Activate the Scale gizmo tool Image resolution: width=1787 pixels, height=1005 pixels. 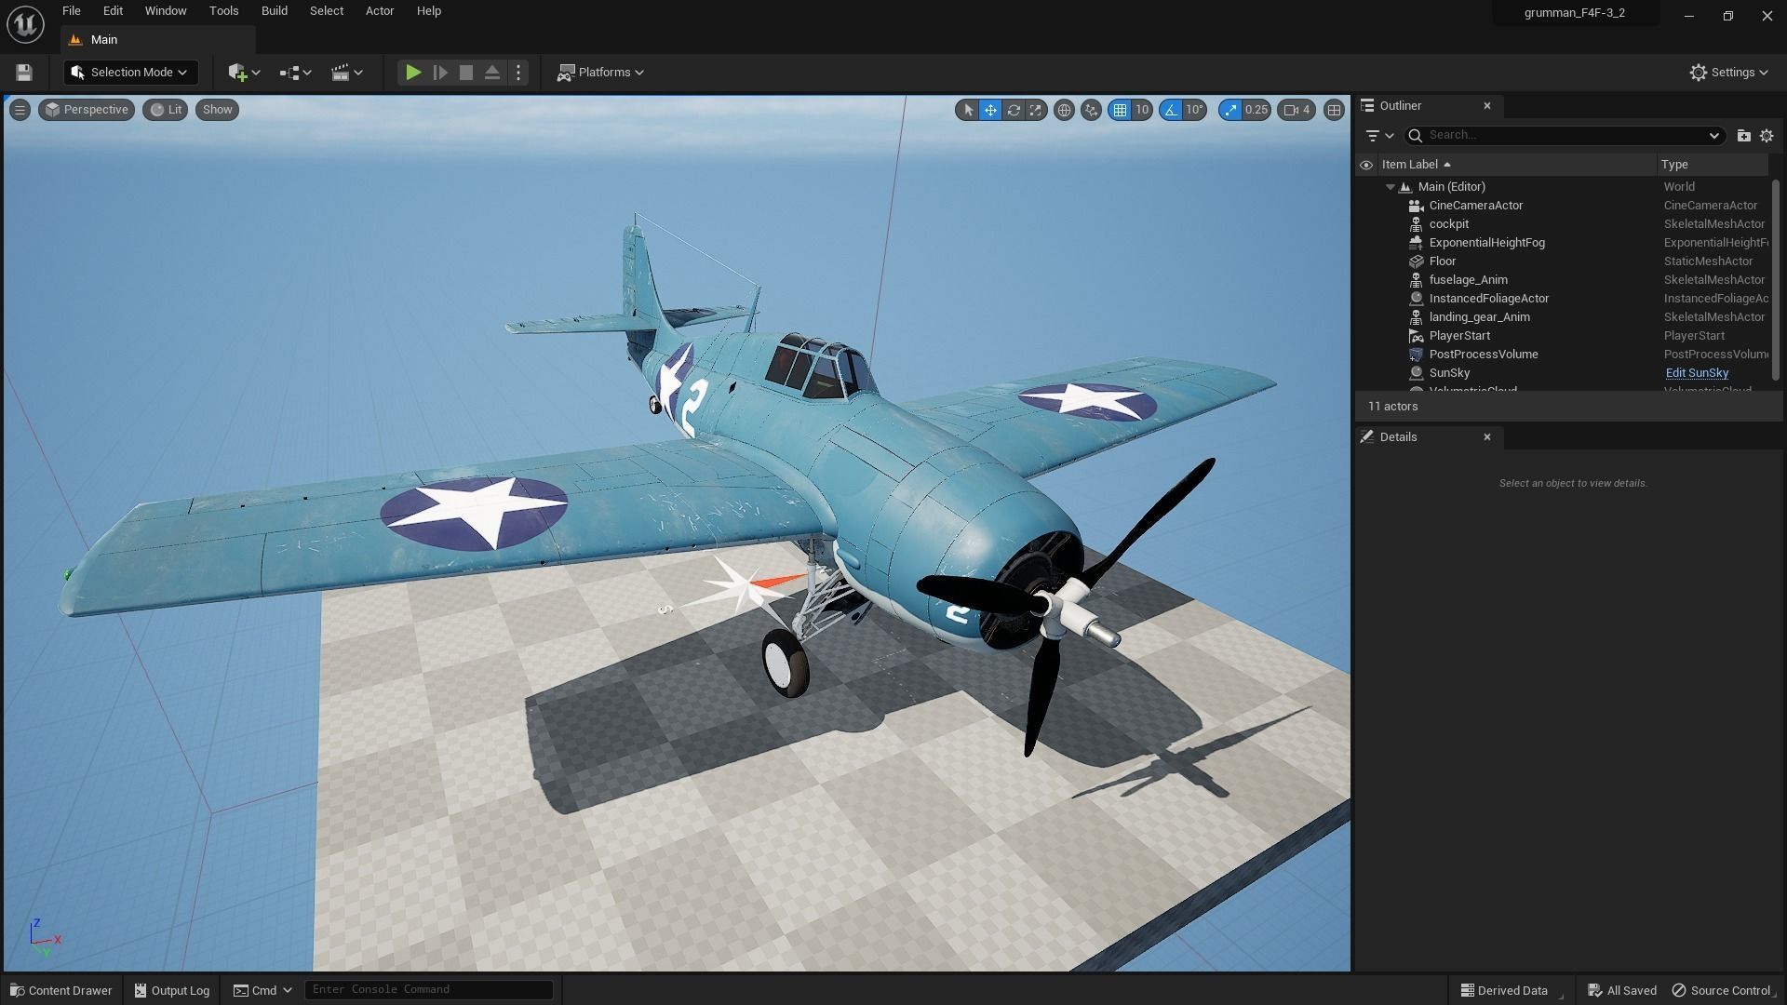click(x=1035, y=110)
